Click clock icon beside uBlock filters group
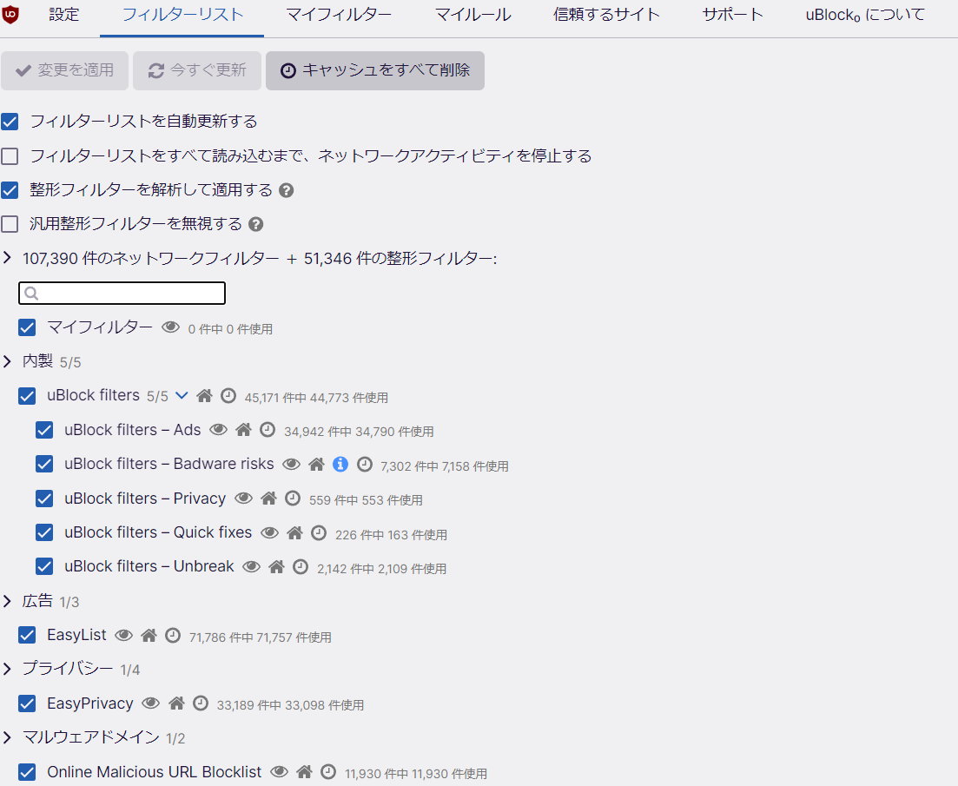 tap(228, 396)
